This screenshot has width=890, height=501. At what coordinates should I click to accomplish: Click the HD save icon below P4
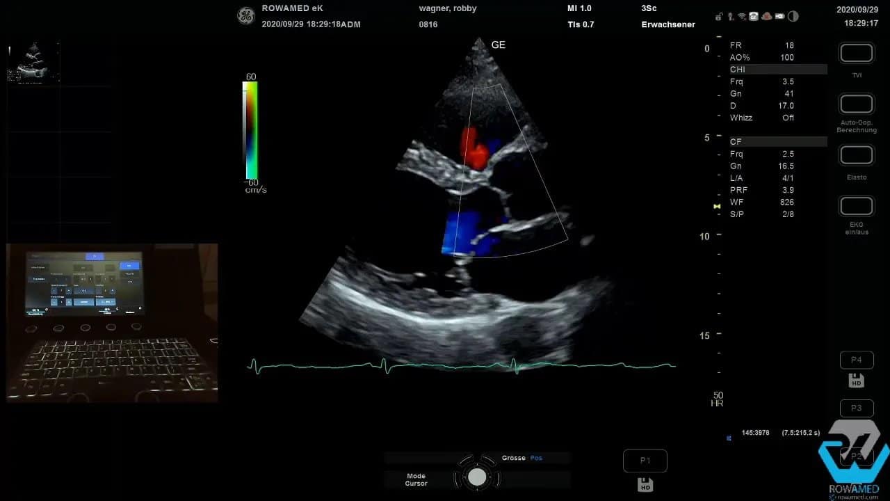[x=856, y=380]
